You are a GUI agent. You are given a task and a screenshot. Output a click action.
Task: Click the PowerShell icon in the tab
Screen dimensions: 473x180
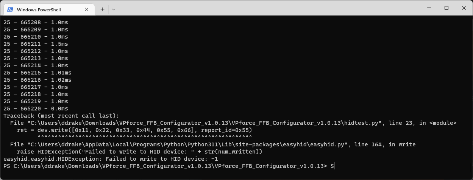(11, 9)
